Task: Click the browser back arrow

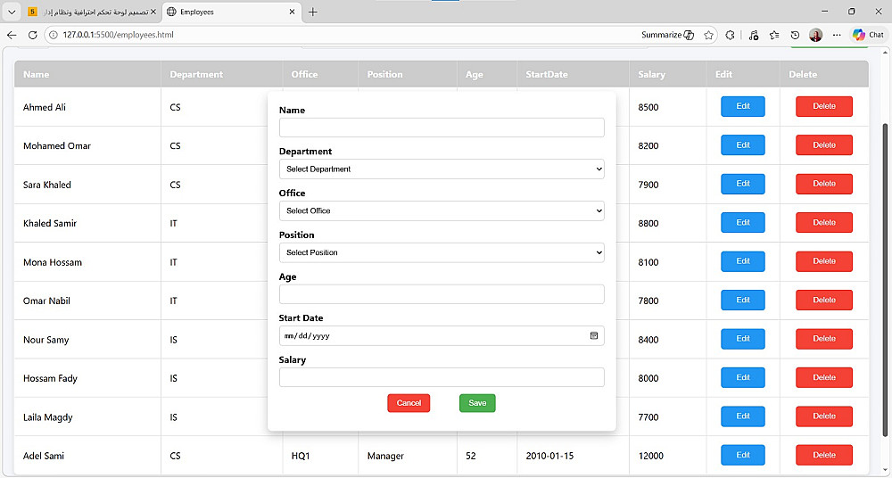Action: tap(12, 35)
